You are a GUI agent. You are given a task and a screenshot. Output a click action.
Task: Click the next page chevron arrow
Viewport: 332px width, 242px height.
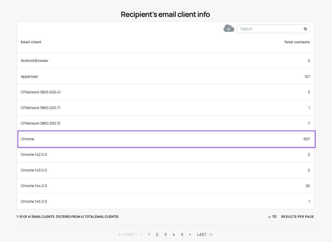tap(190, 234)
